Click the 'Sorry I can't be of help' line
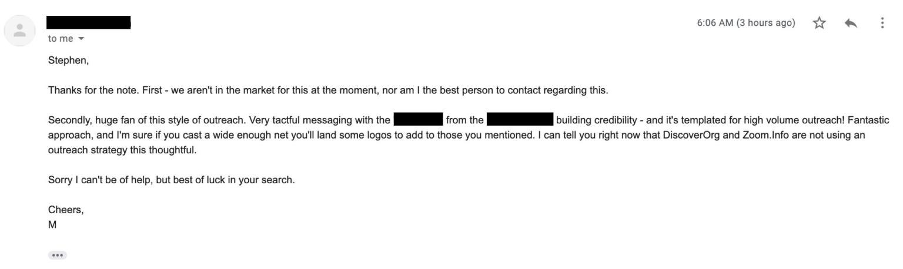 click(x=171, y=180)
